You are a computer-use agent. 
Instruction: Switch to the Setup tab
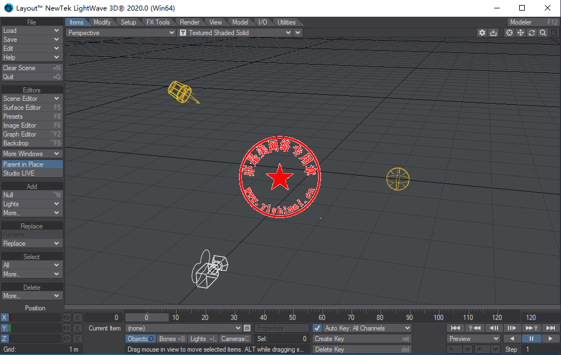[129, 22]
